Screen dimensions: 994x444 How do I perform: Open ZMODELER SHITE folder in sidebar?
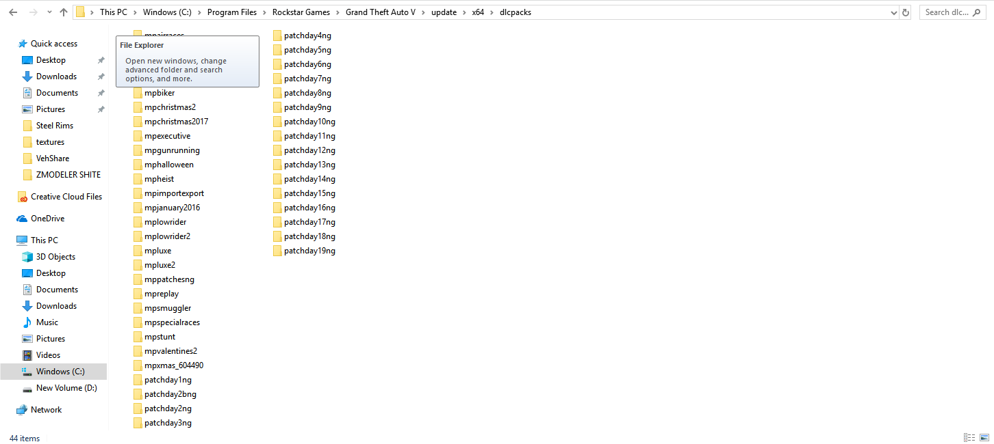tap(68, 175)
